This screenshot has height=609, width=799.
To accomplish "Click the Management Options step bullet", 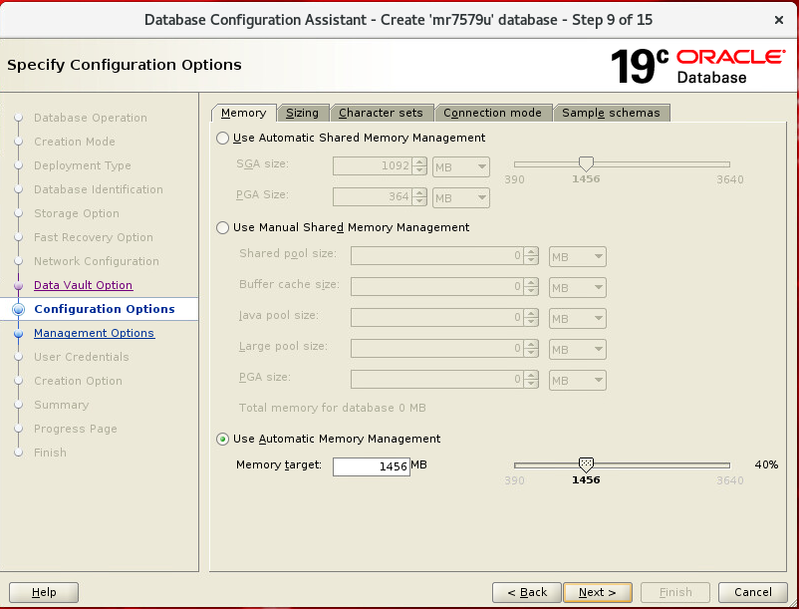I will pos(18,334).
